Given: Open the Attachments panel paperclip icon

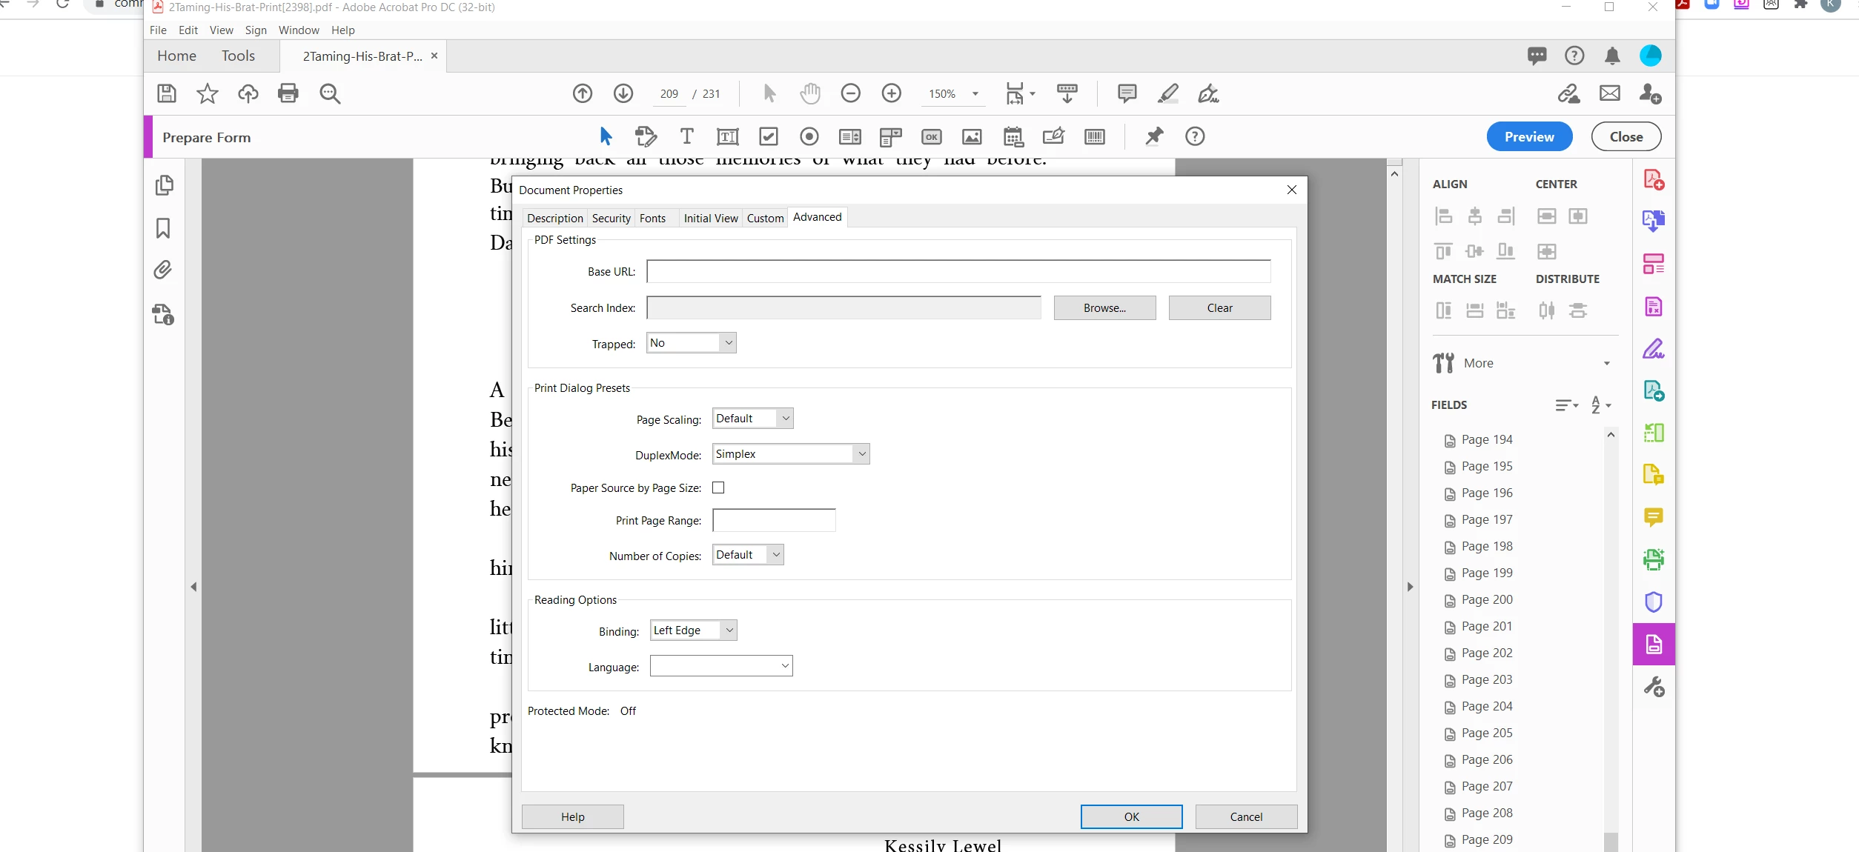Looking at the screenshot, I should pyautogui.click(x=163, y=270).
